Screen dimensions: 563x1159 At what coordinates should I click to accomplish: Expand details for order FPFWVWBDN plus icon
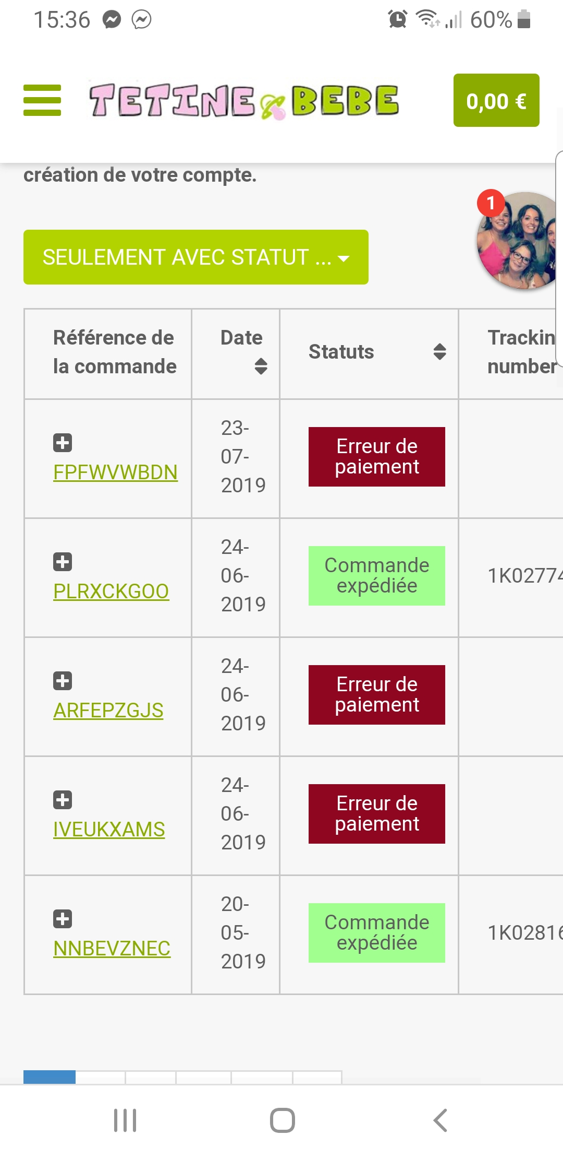click(x=63, y=443)
